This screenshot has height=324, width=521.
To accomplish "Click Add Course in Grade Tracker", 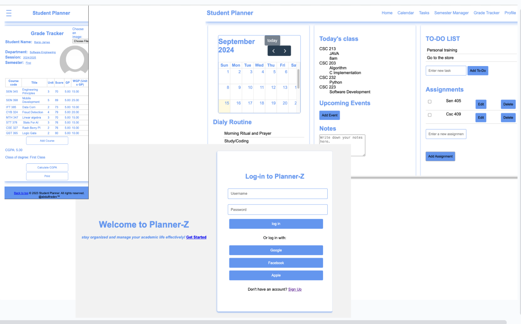I will [x=47, y=141].
